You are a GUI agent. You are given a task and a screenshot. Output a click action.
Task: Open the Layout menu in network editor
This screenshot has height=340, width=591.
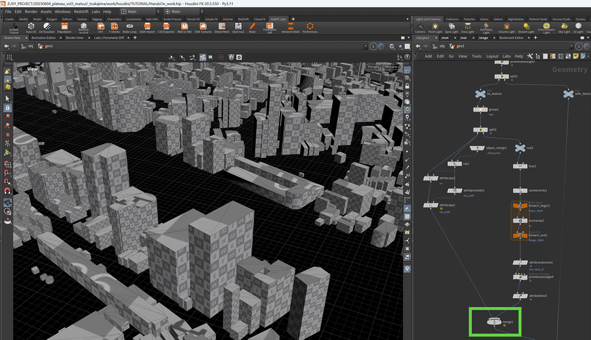[x=492, y=56]
